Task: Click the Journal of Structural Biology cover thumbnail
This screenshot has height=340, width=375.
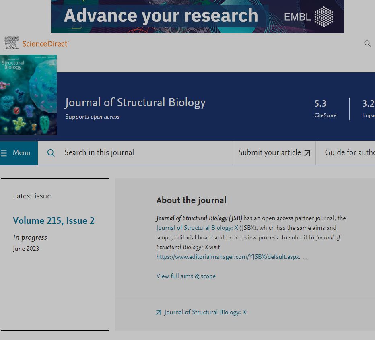Action: [x=28, y=95]
